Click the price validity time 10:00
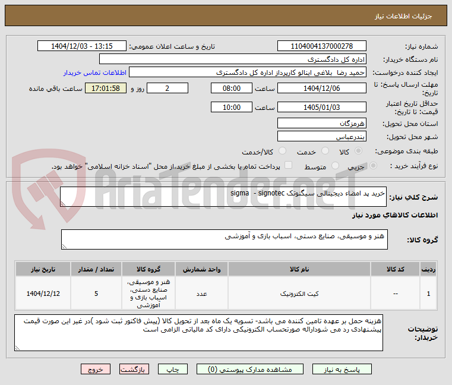This screenshot has height=385, width=452. pyautogui.click(x=232, y=107)
